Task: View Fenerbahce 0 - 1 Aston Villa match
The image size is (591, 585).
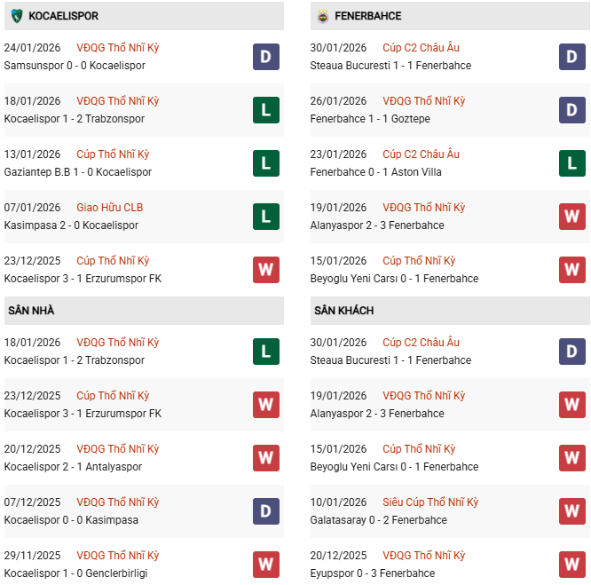Action: 375,172
